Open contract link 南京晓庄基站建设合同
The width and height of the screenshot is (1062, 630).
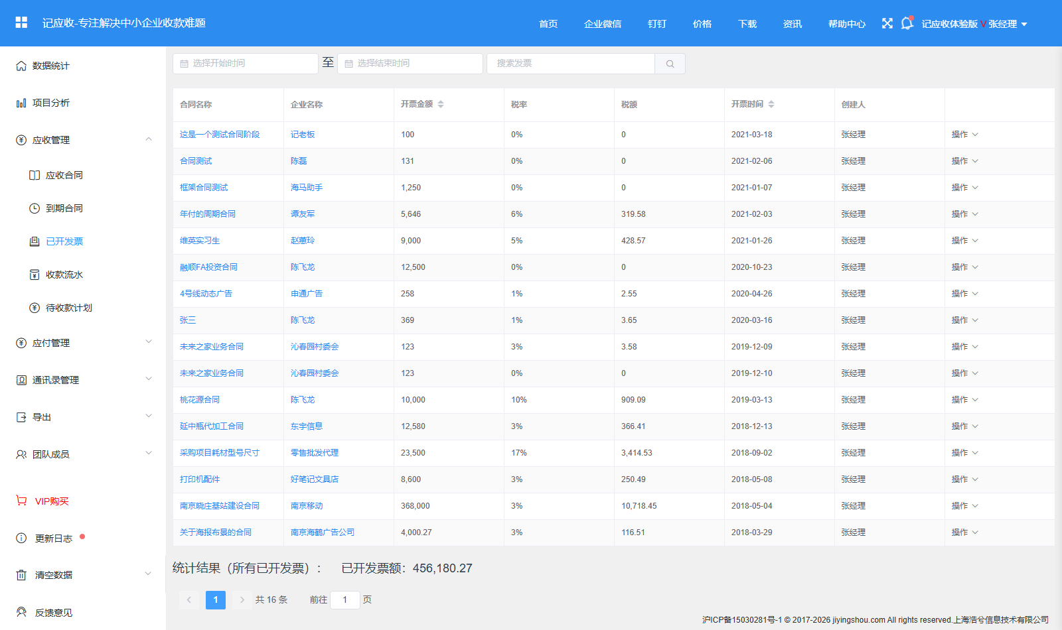coord(220,506)
